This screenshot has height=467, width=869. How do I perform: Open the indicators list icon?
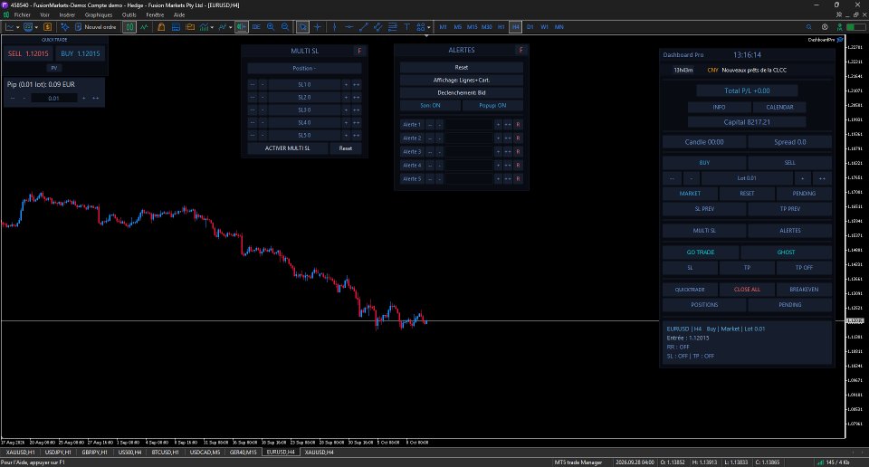point(205,26)
